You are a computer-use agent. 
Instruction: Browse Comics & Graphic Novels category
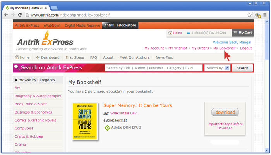[36, 120]
